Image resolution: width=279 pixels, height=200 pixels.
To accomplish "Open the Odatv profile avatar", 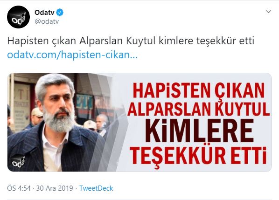I will [18, 17].
